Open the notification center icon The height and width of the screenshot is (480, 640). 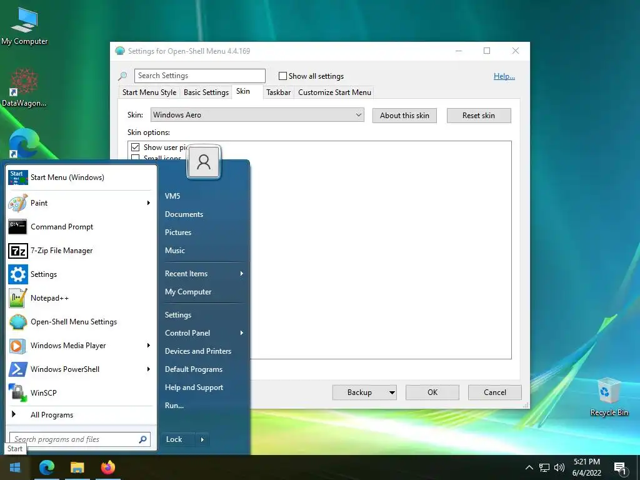click(621, 469)
